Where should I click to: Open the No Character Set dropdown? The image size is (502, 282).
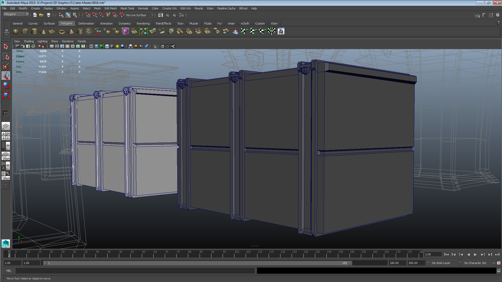click(476, 263)
